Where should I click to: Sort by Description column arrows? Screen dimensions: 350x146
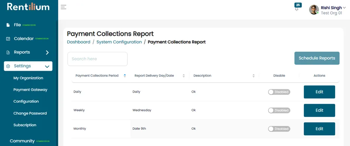click(254, 76)
